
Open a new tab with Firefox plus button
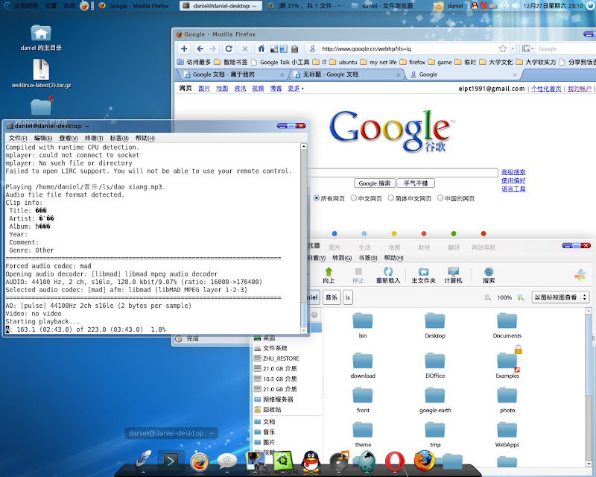coord(184,48)
